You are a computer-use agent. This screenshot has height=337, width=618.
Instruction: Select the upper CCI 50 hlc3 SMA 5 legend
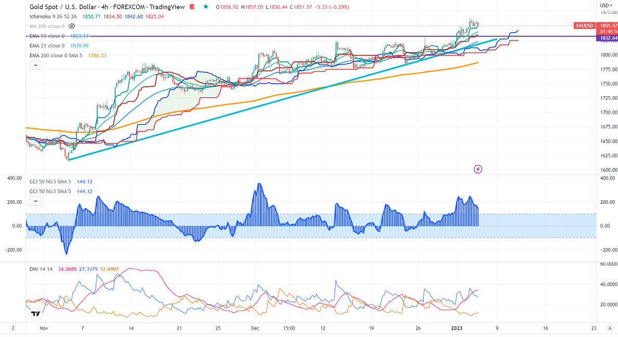click(x=50, y=182)
